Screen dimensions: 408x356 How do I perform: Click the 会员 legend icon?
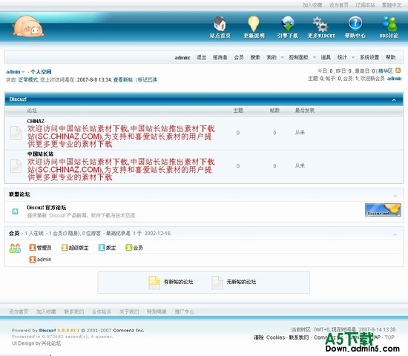(128, 248)
